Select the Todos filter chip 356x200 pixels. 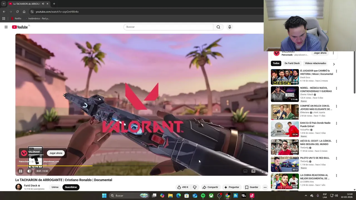[276, 63]
